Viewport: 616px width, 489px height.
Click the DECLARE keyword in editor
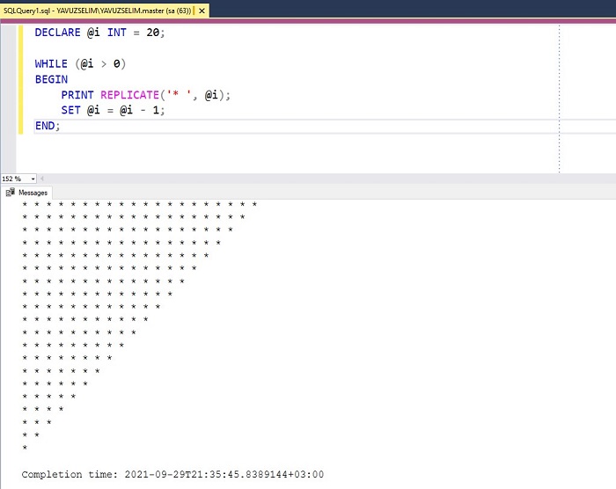click(57, 33)
